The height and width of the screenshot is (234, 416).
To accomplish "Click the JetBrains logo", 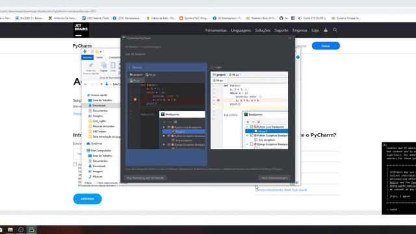I will 81,30.
